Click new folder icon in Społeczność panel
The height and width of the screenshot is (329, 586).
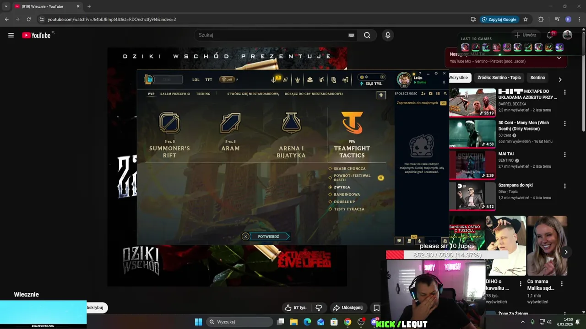tap(430, 94)
